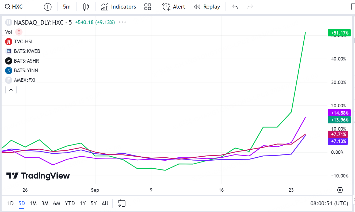Click the BATS:ASHR logo icon
Screen dimensions: 355x212
click(x=9, y=61)
